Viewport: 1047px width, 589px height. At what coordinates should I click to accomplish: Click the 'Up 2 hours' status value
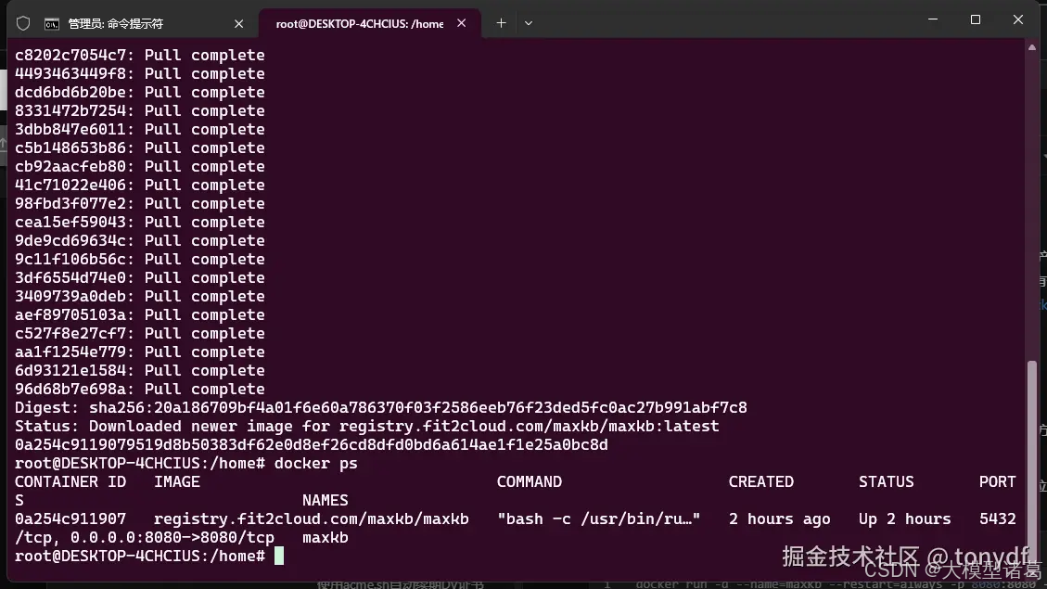[905, 519]
